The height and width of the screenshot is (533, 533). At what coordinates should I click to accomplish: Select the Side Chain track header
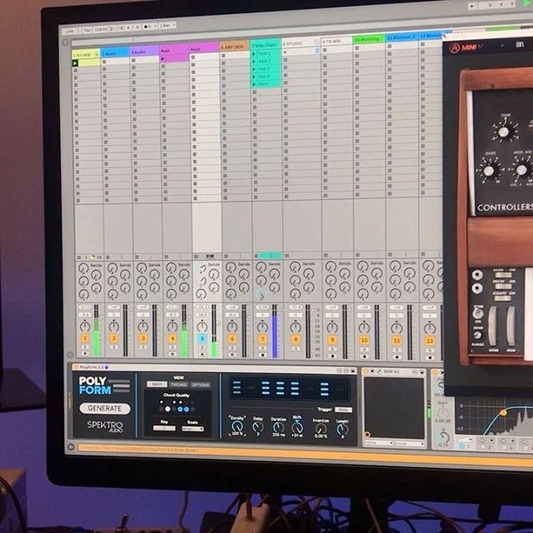[x=266, y=45]
